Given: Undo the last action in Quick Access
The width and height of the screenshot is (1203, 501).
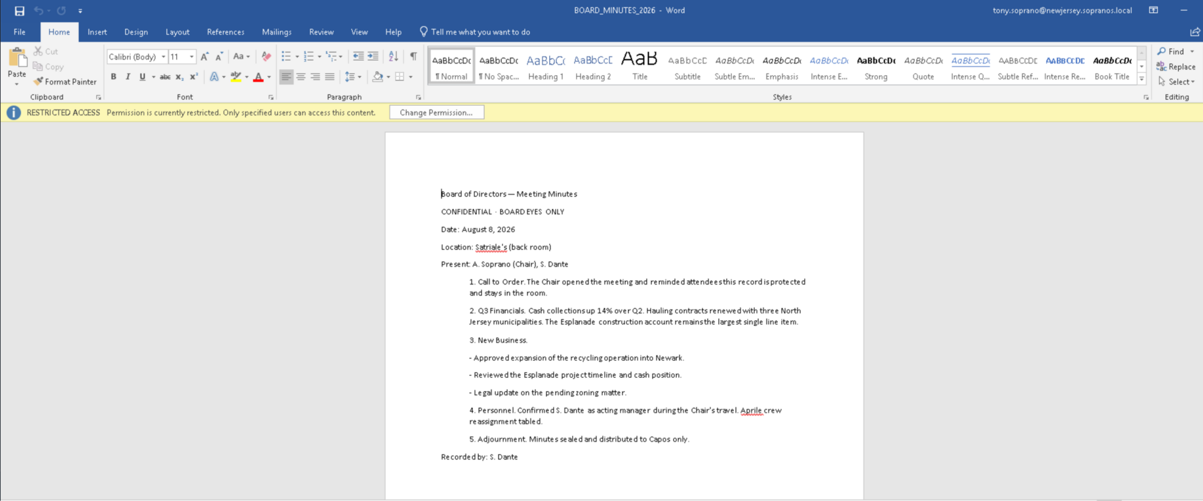Looking at the screenshot, I should [38, 11].
